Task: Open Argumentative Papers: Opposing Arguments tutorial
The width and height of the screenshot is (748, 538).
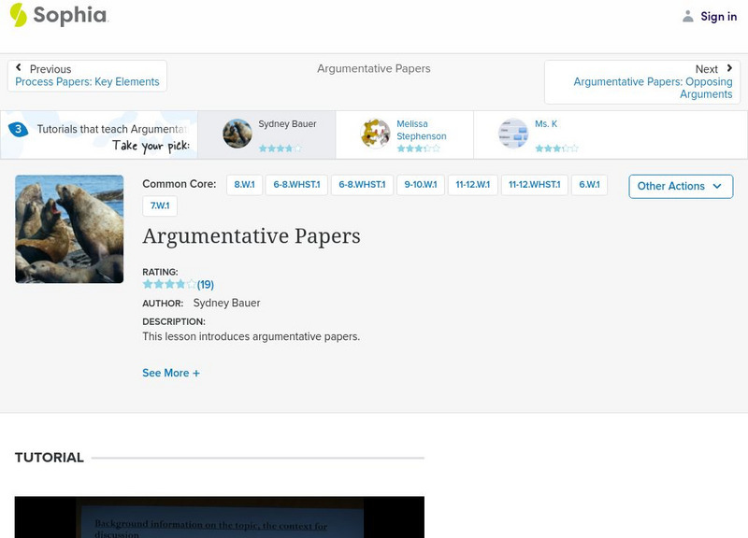Action: click(653, 88)
